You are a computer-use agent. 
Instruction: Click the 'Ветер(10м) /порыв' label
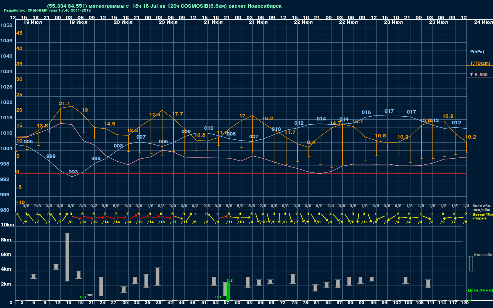(483, 216)
